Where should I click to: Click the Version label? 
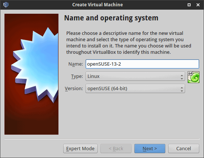pyautogui.click(x=74, y=89)
